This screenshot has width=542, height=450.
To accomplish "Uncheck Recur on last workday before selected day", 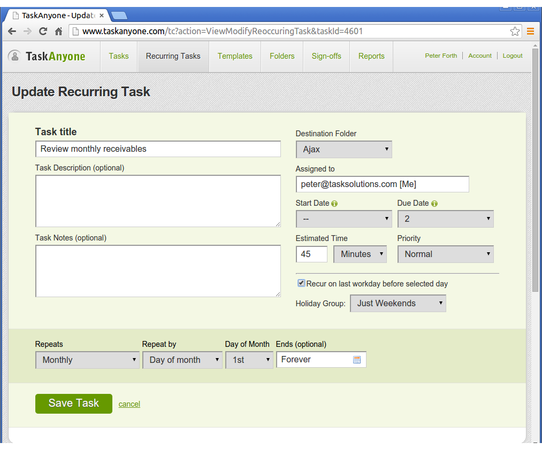I will point(301,283).
